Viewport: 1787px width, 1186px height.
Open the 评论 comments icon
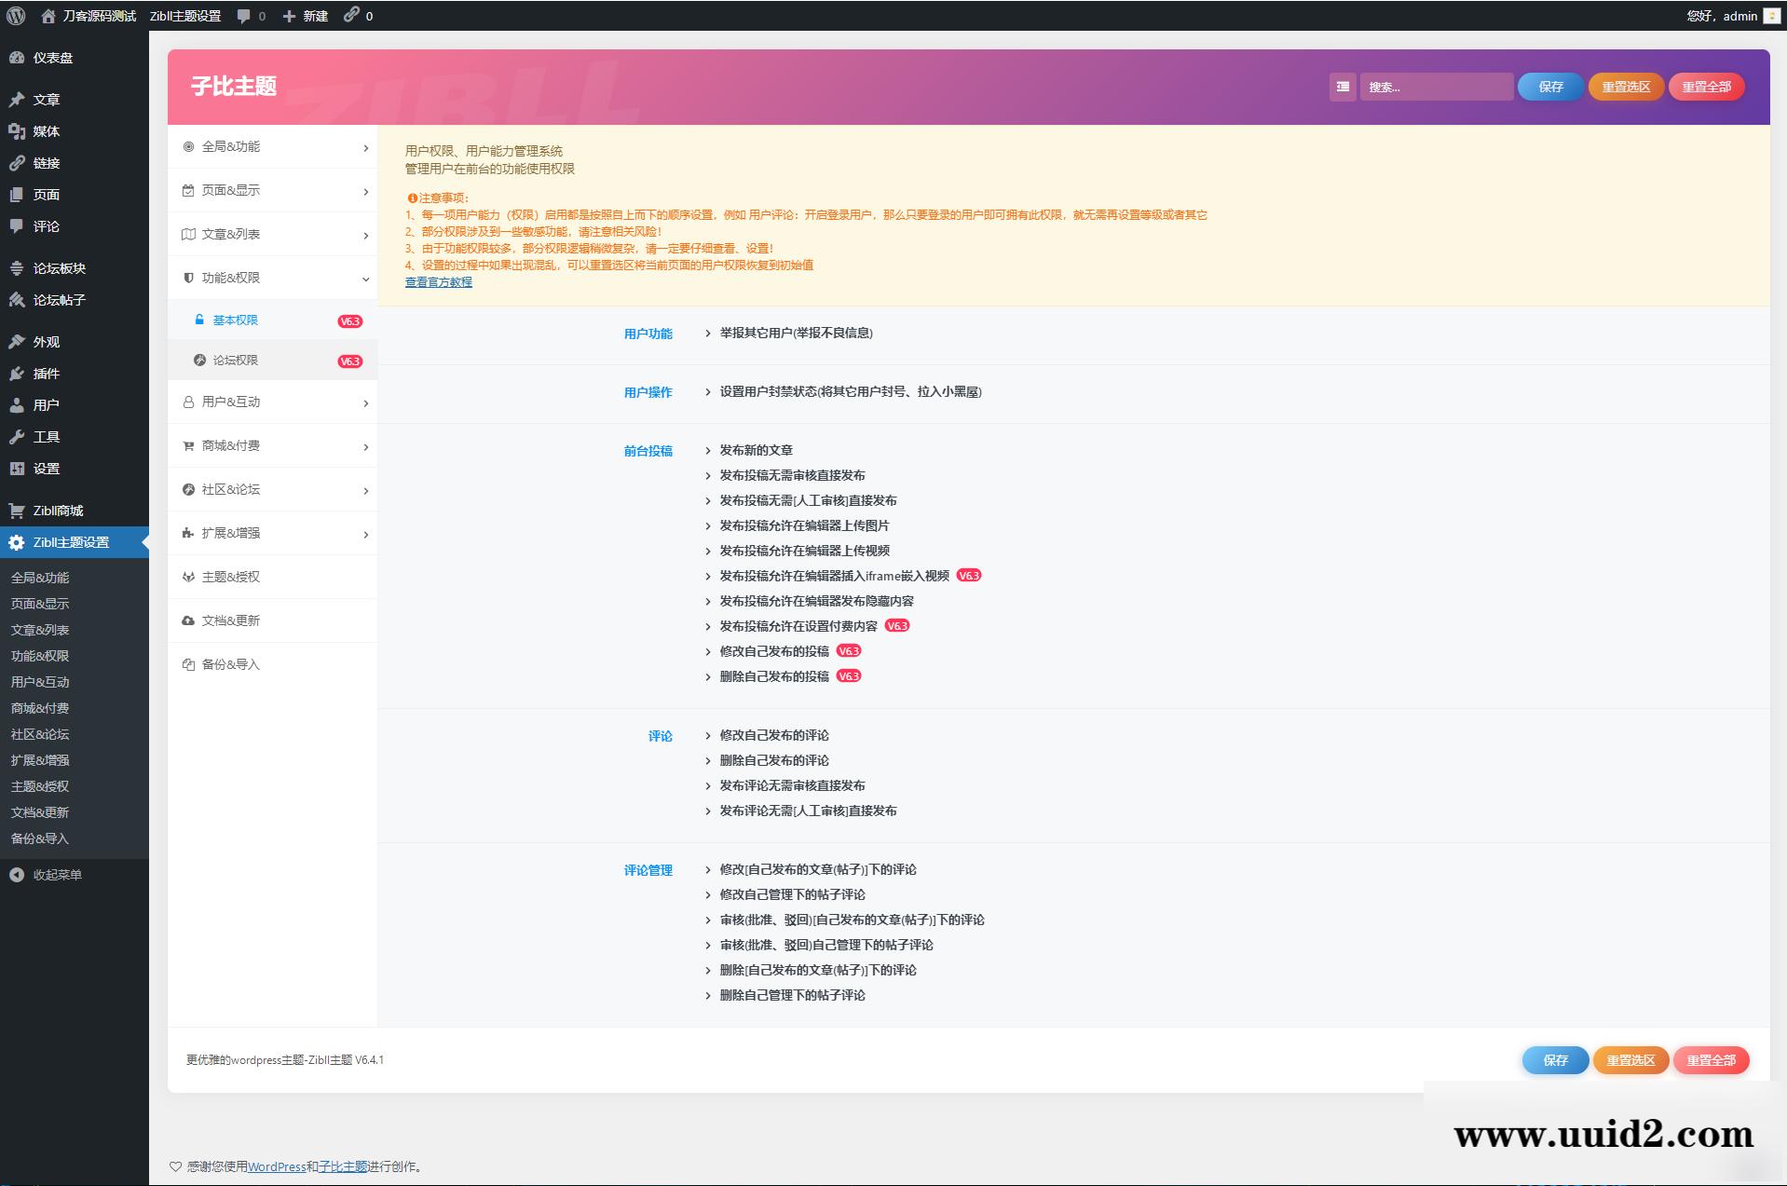(17, 225)
